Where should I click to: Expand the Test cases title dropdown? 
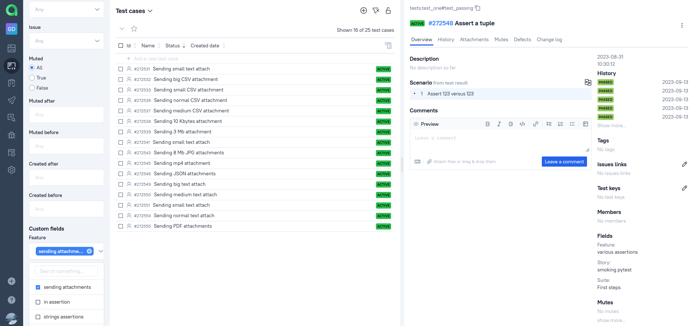point(151,11)
